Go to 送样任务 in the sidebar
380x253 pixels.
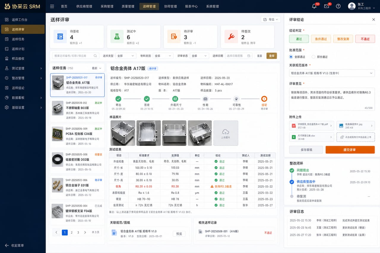(23, 39)
